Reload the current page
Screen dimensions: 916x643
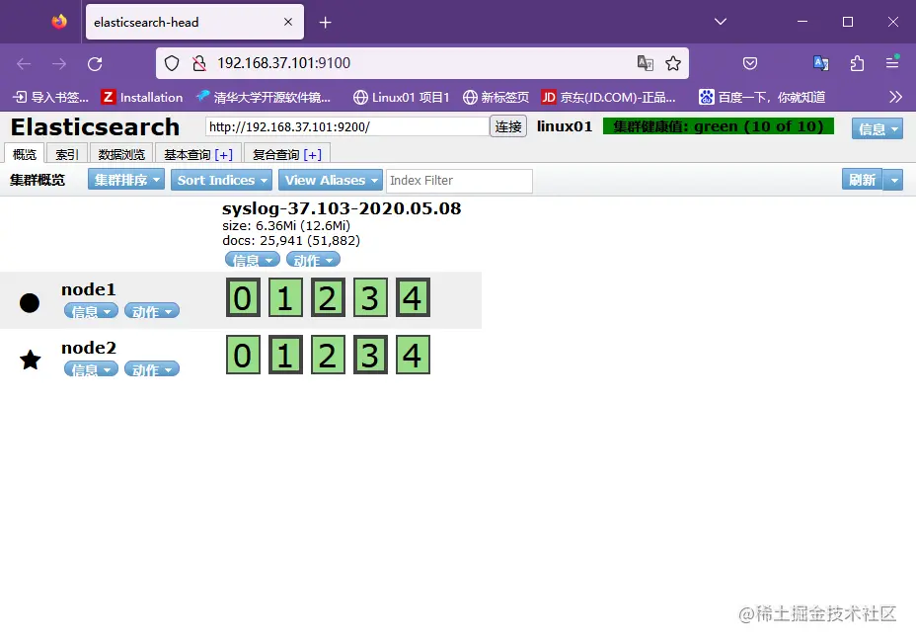(95, 64)
